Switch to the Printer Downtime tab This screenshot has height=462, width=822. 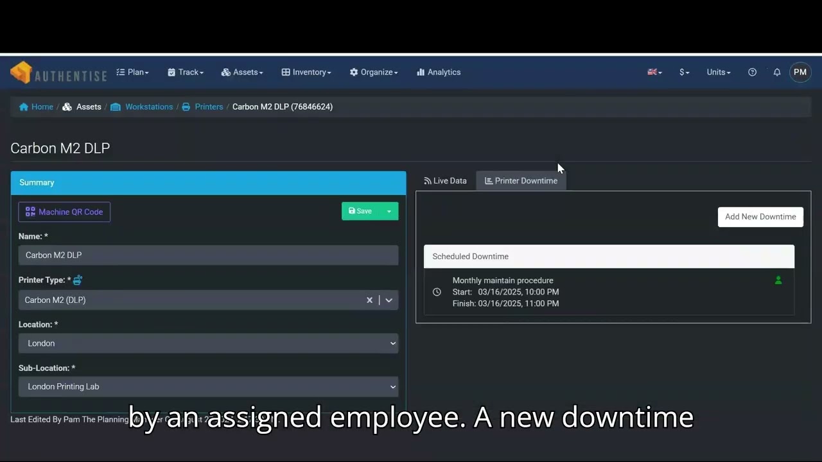521,181
